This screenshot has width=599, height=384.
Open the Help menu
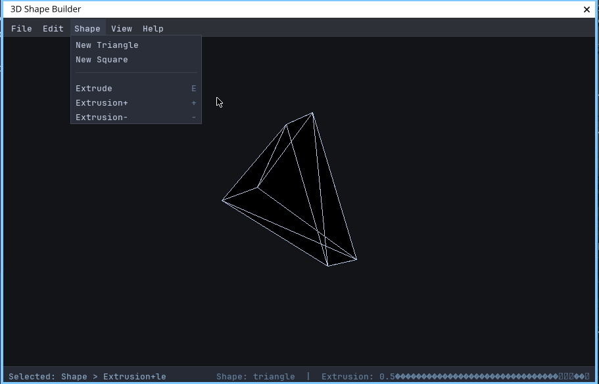tap(153, 29)
